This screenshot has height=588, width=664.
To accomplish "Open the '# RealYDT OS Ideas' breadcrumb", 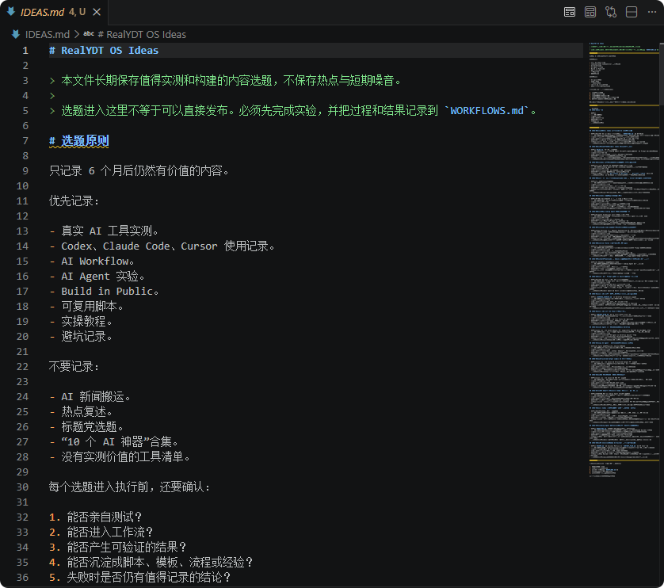I will pyautogui.click(x=142, y=34).
